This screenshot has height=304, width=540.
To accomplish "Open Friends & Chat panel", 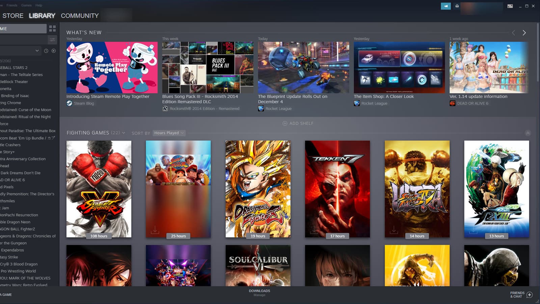I will 521,295.
